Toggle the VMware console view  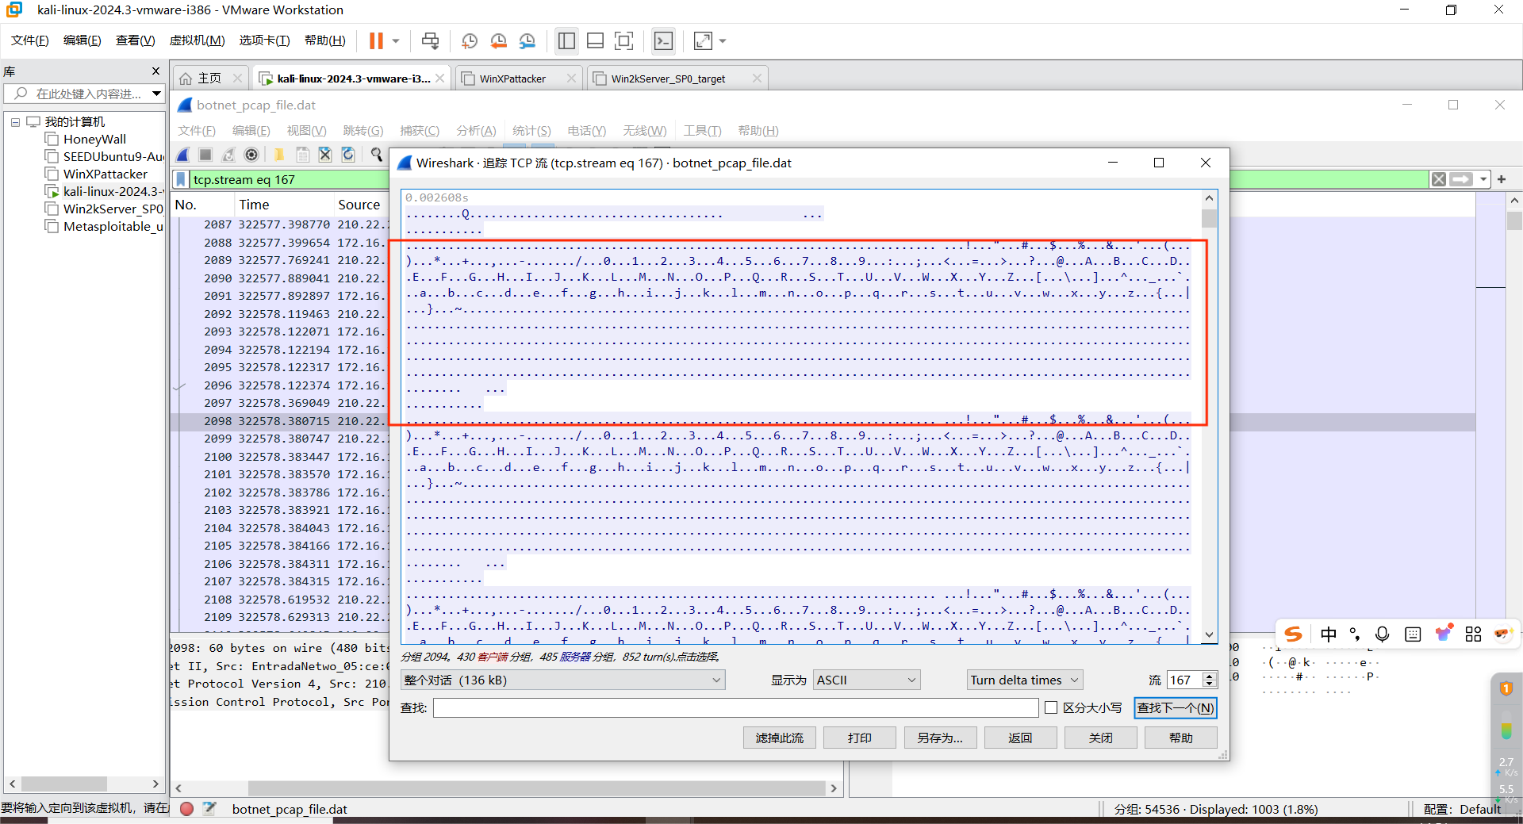[x=663, y=40]
